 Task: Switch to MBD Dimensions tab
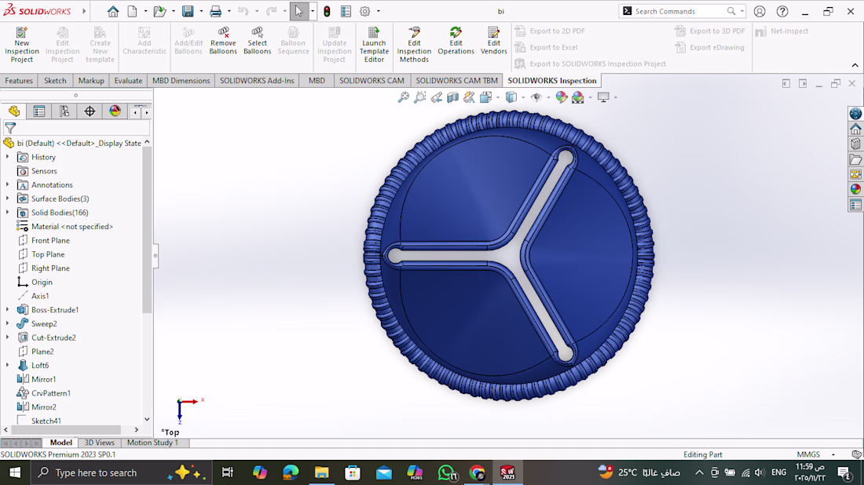point(181,80)
